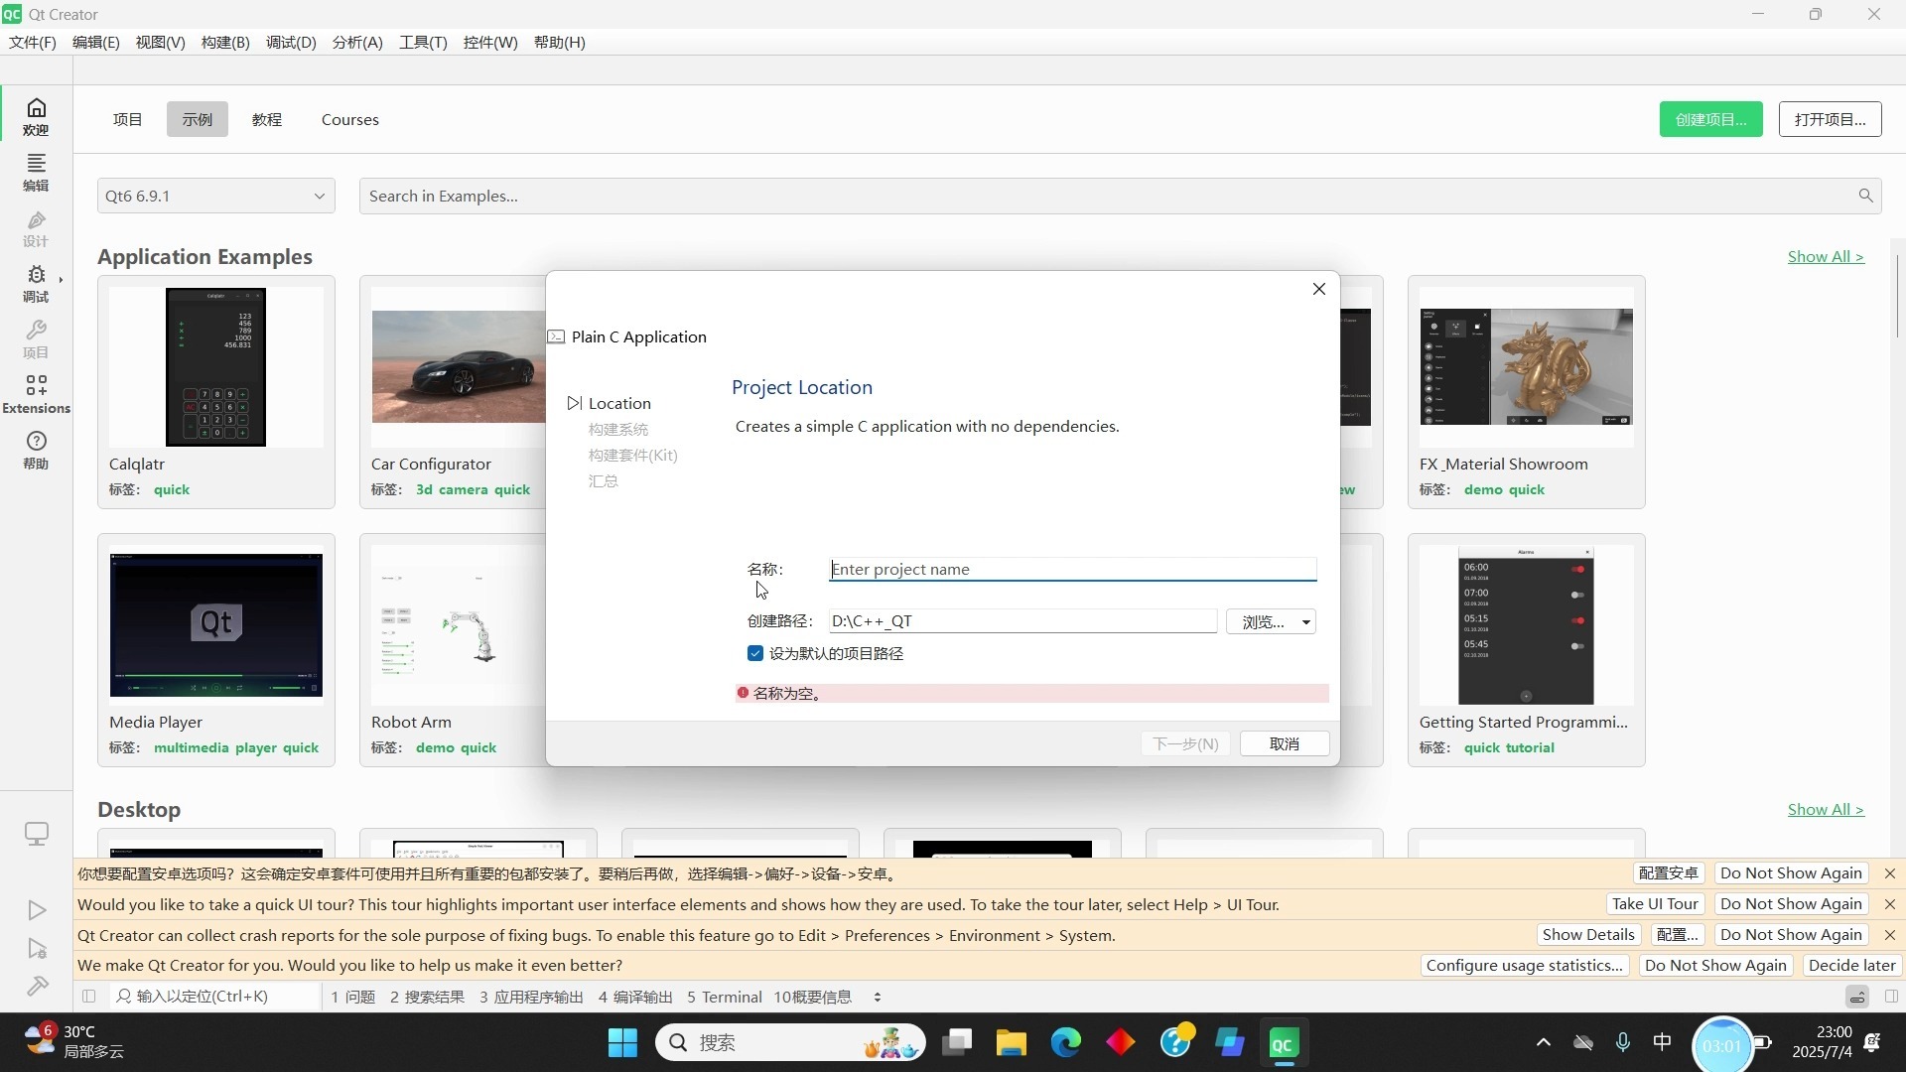Open the Projects mode wrench icon
The image size is (1906, 1072).
tap(36, 338)
